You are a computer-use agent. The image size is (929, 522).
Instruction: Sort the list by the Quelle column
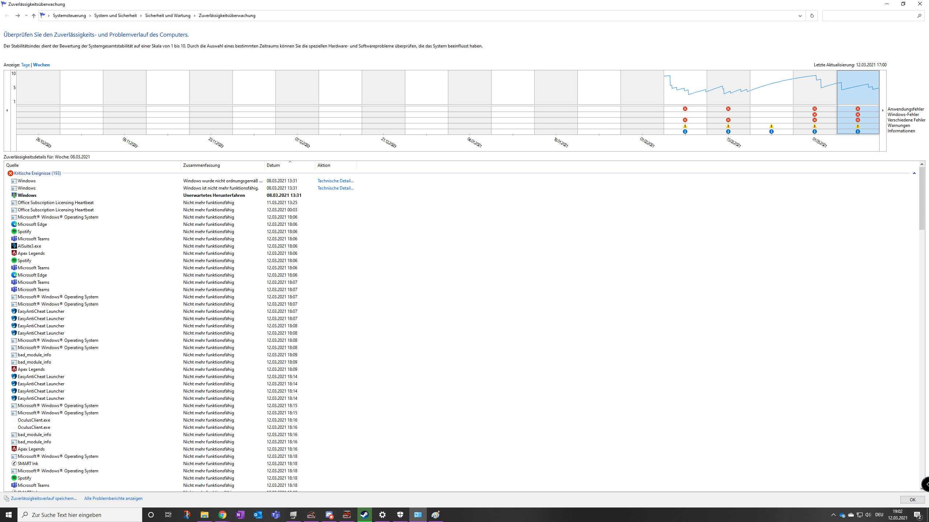pyautogui.click(x=93, y=165)
